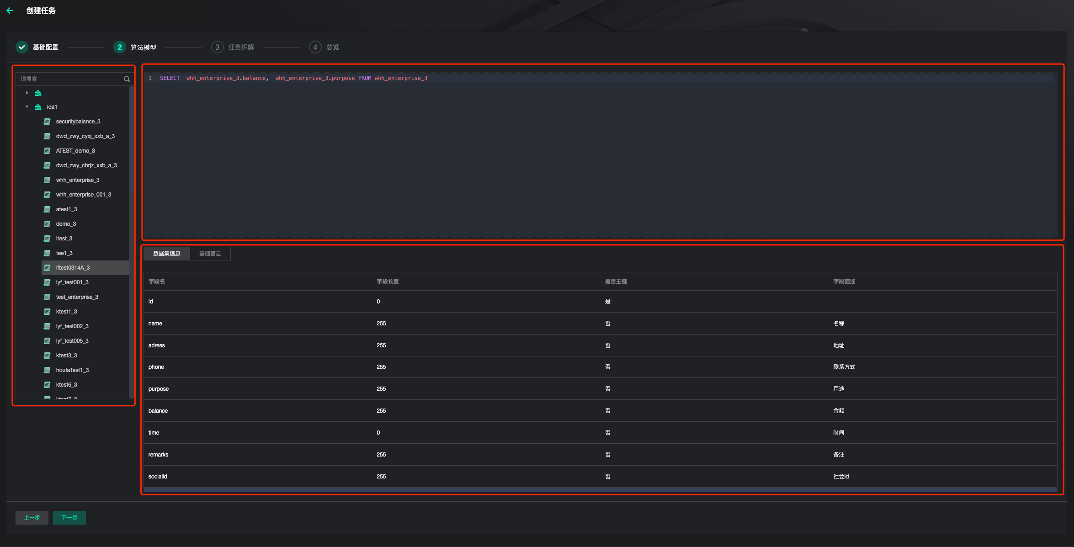Select lftest0314A_3 in the dataset tree
1074x547 pixels.
(x=73, y=268)
